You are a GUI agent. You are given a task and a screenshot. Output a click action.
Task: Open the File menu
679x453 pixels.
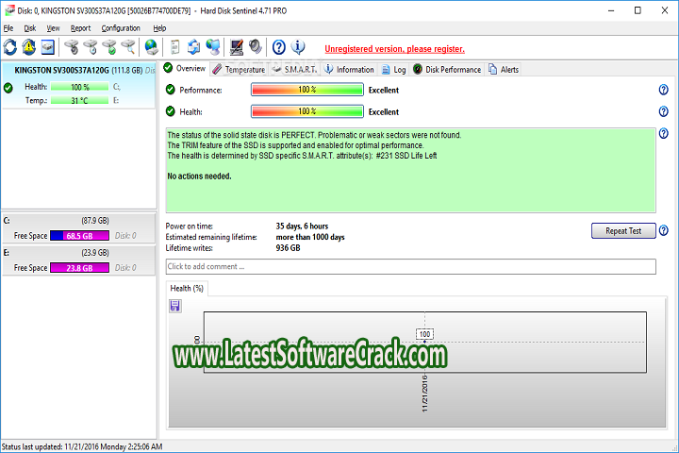8,28
